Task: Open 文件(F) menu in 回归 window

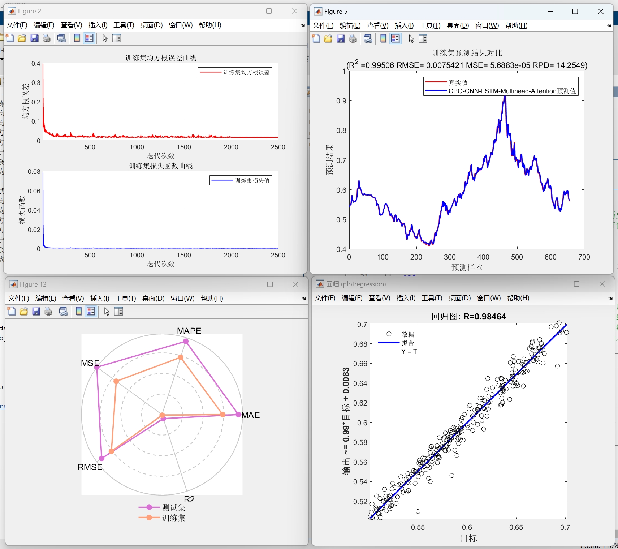Action: pos(325,298)
